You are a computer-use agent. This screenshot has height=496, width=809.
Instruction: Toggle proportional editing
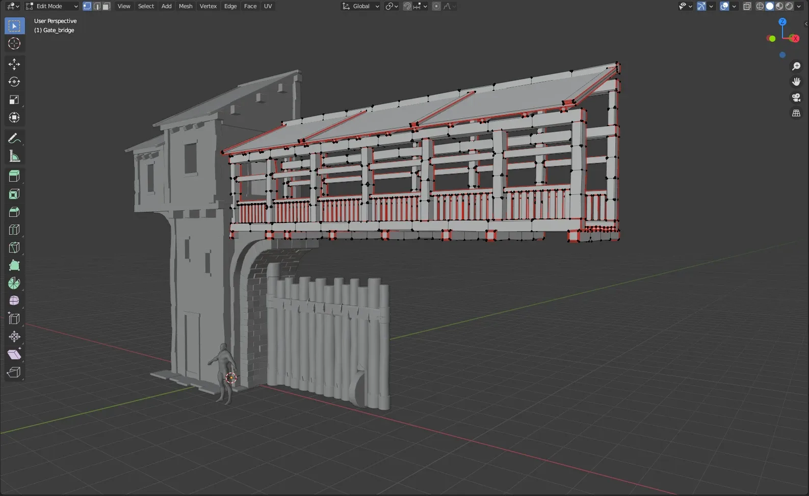point(436,6)
